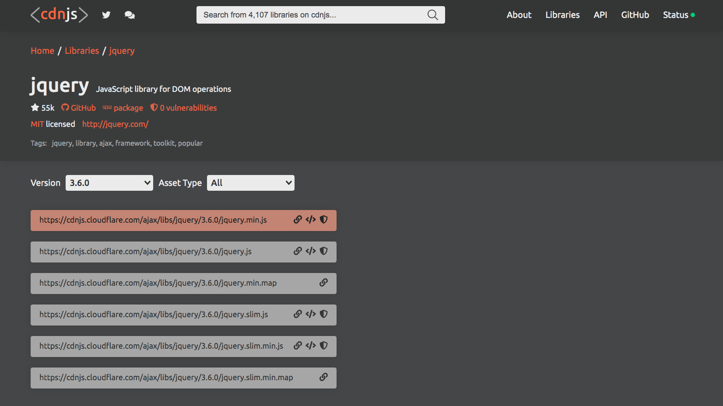Click the GitHub octocat icon beside 55k
This screenshot has width=723, height=406.
(65, 108)
